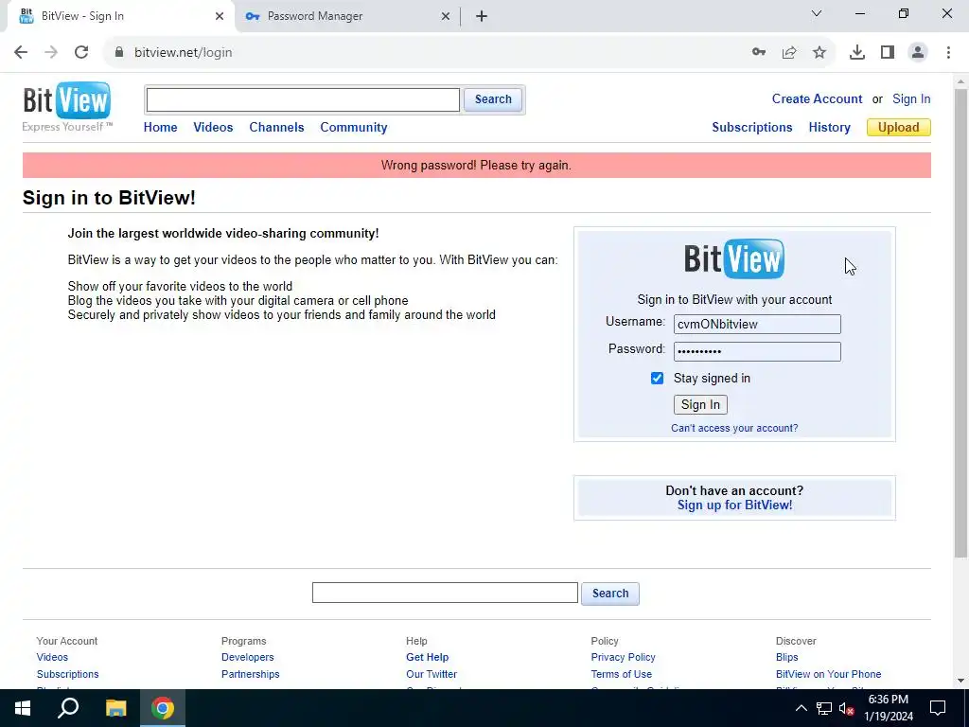969x727 pixels.
Task: Select the BitView - Sign In tab
Action: (121, 16)
